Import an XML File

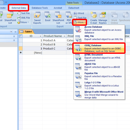23,18
